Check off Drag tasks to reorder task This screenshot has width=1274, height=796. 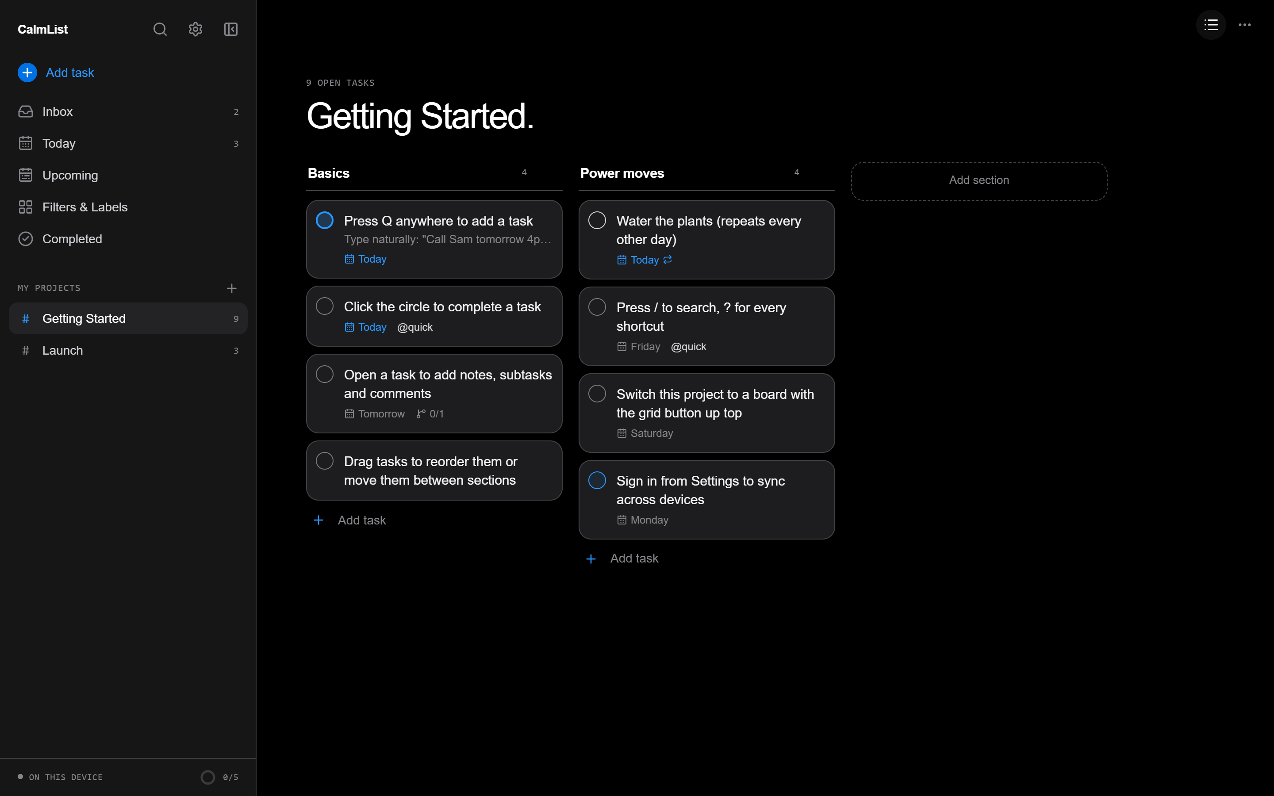coord(325,461)
